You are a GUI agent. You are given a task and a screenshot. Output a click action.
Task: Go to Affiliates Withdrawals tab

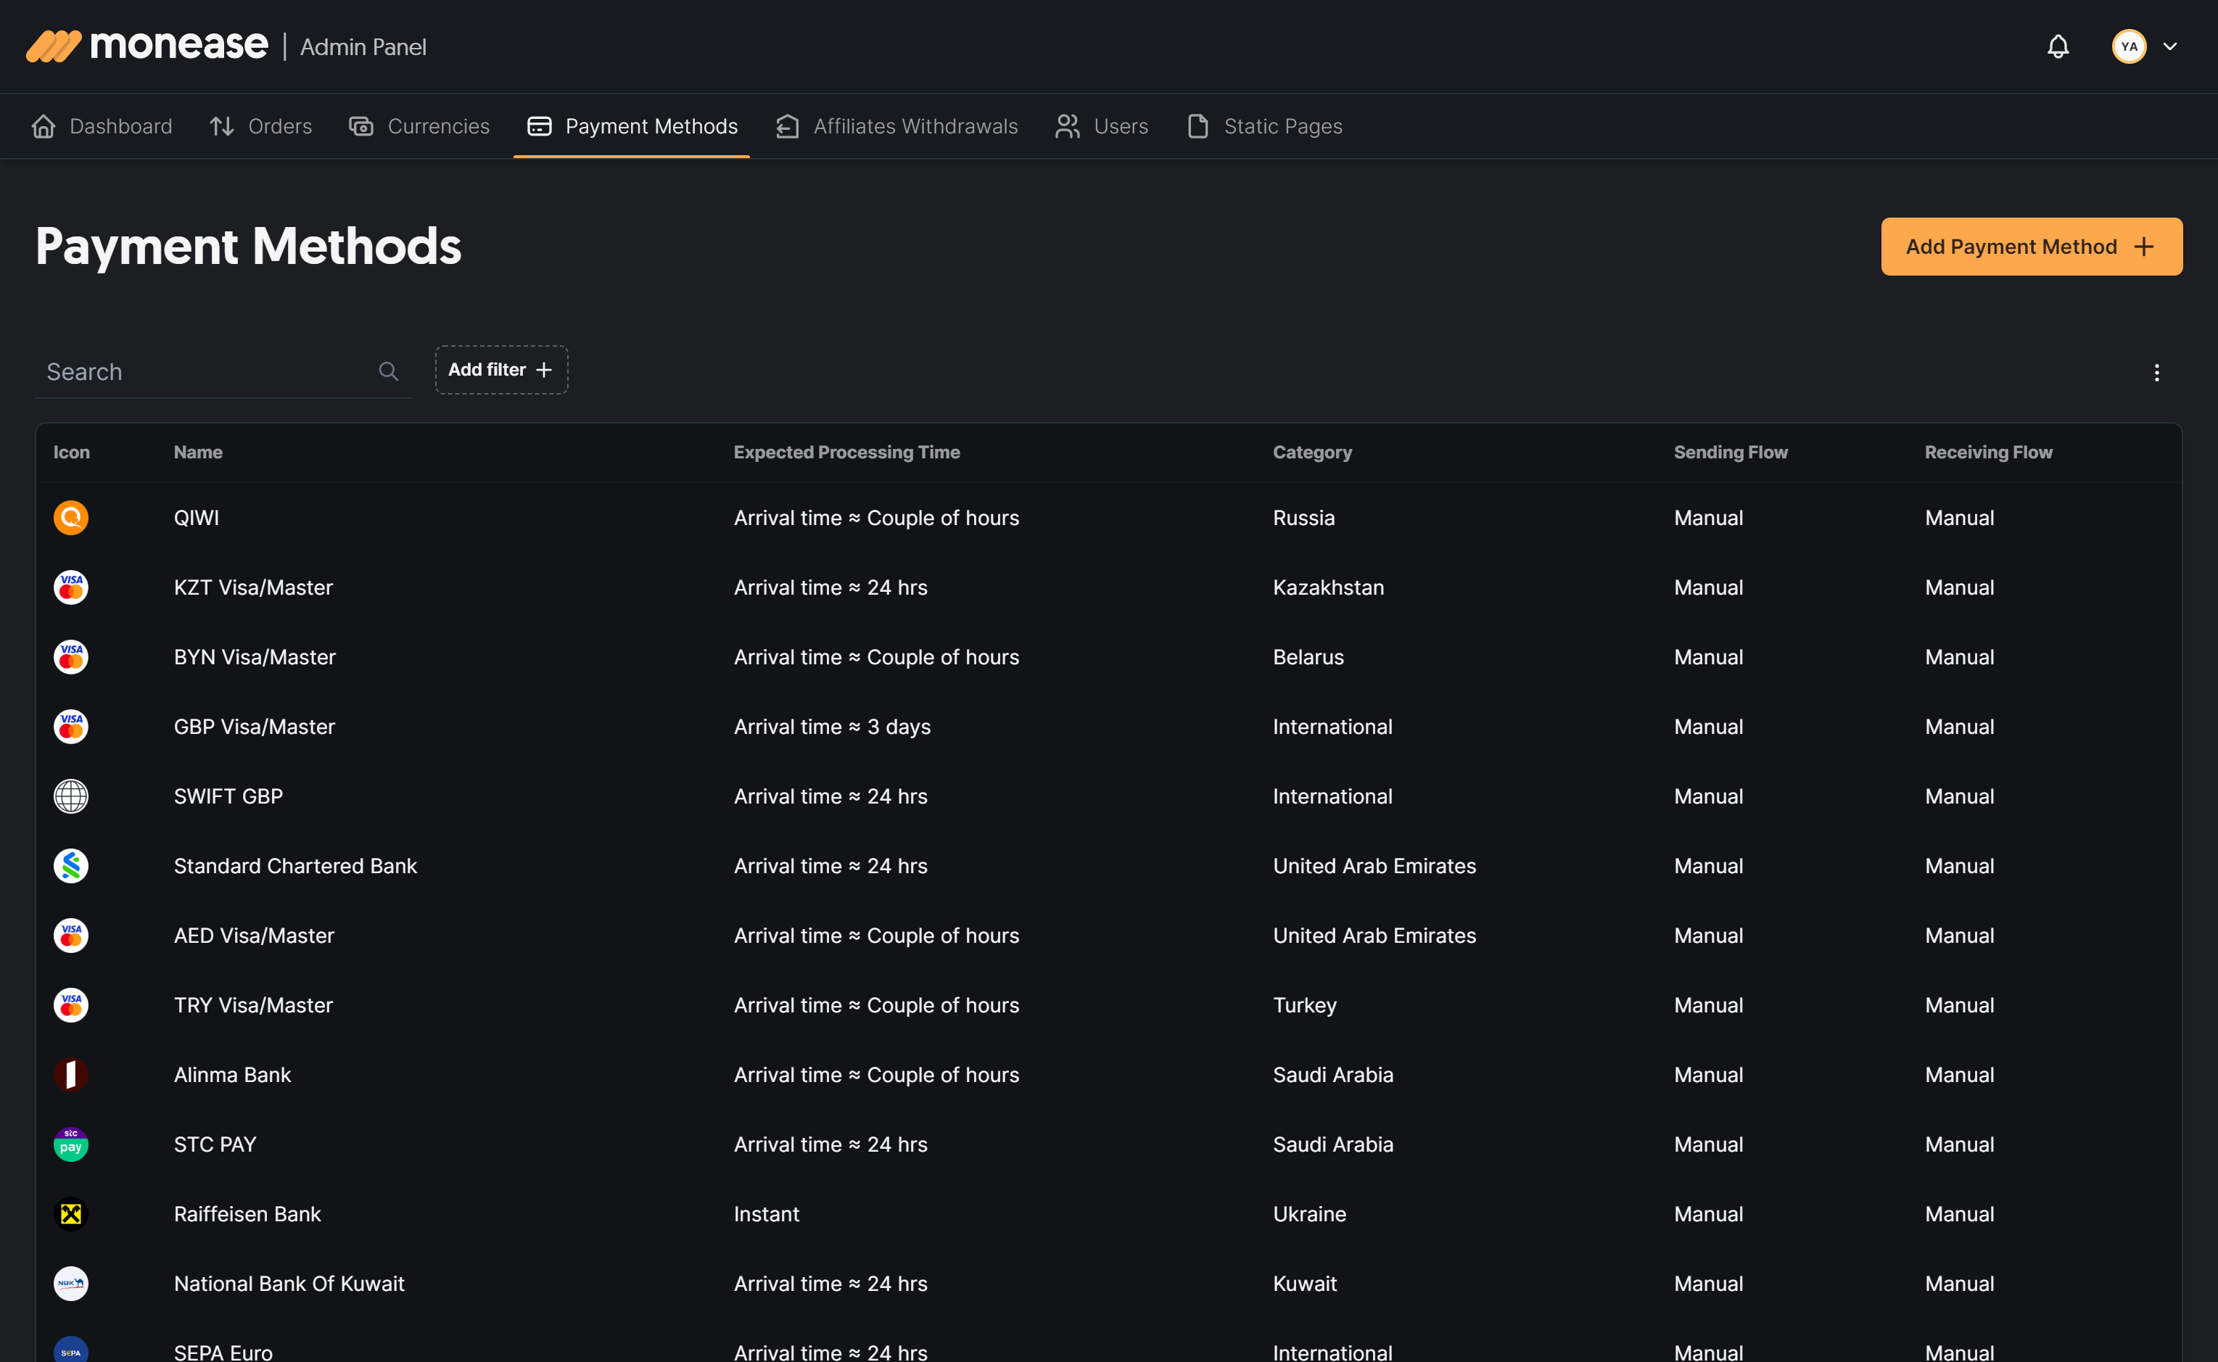pos(897,126)
